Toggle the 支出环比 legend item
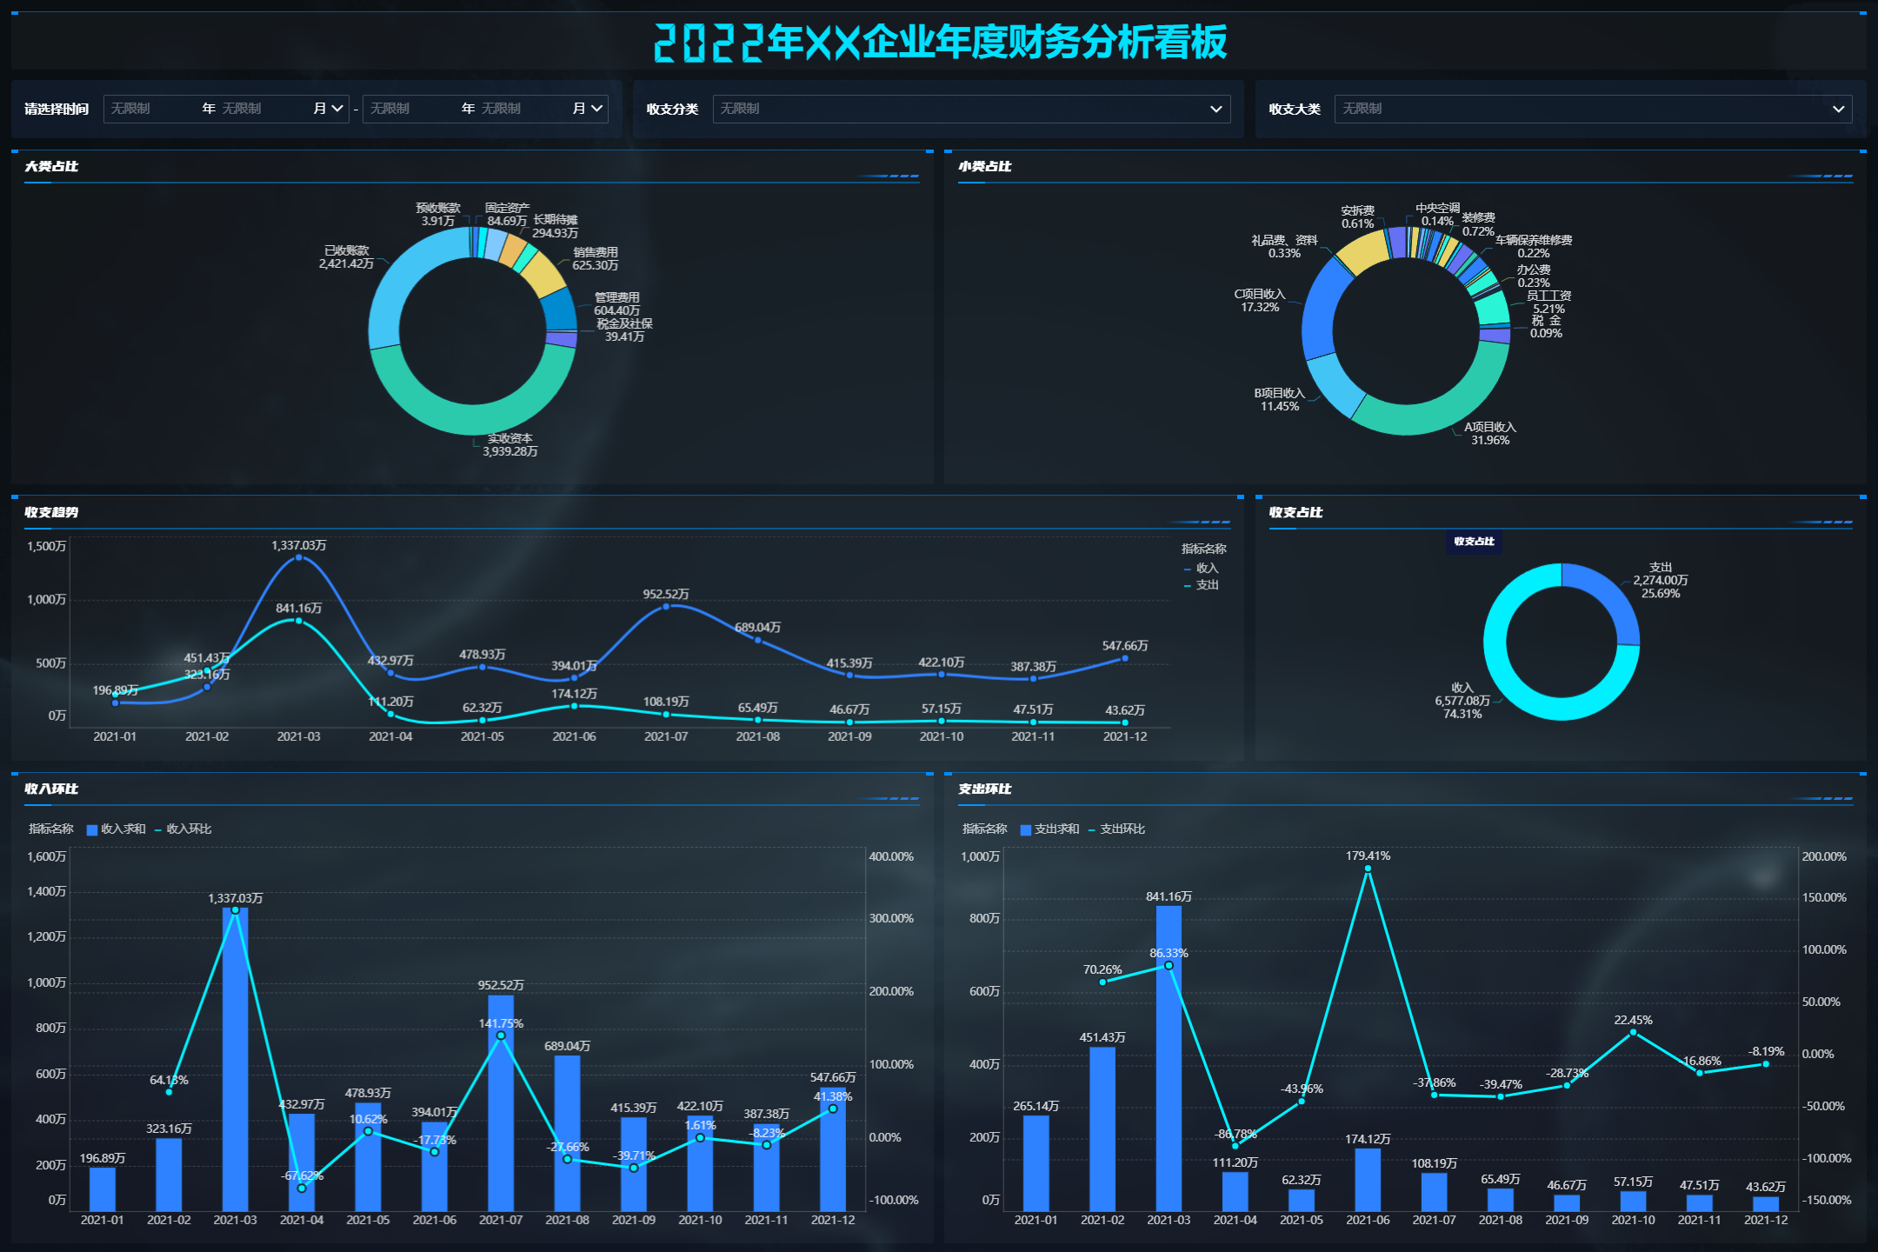Image resolution: width=1878 pixels, height=1252 pixels. (x=1122, y=829)
